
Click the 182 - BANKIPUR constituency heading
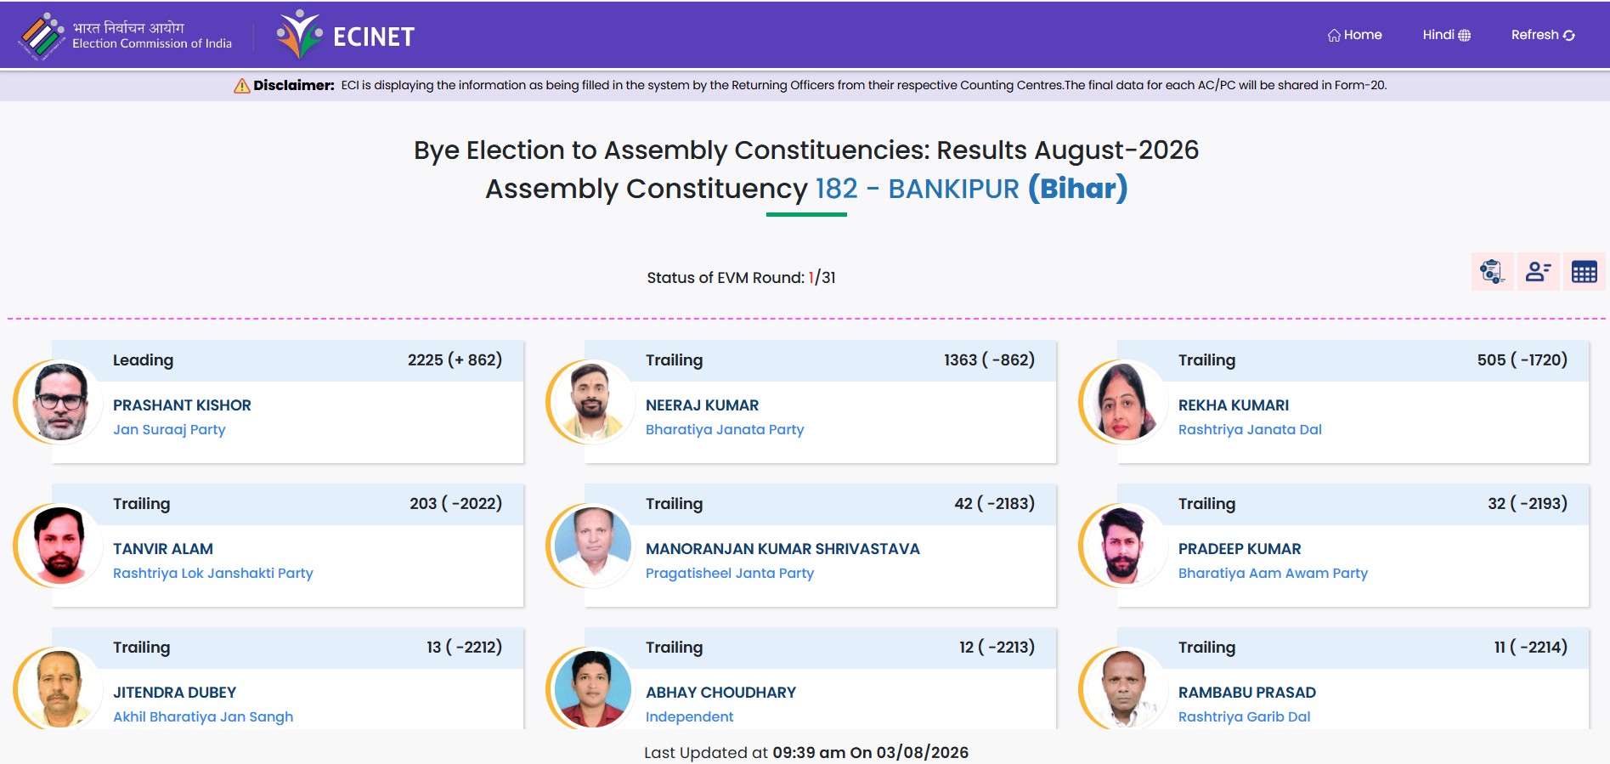click(x=918, y=189)
